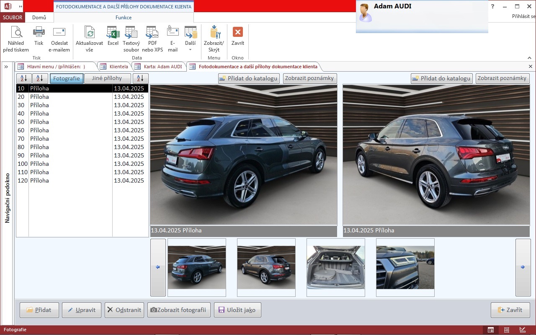Expand the Navigační podokno pane
536x335 pixels.
[6, 67]
